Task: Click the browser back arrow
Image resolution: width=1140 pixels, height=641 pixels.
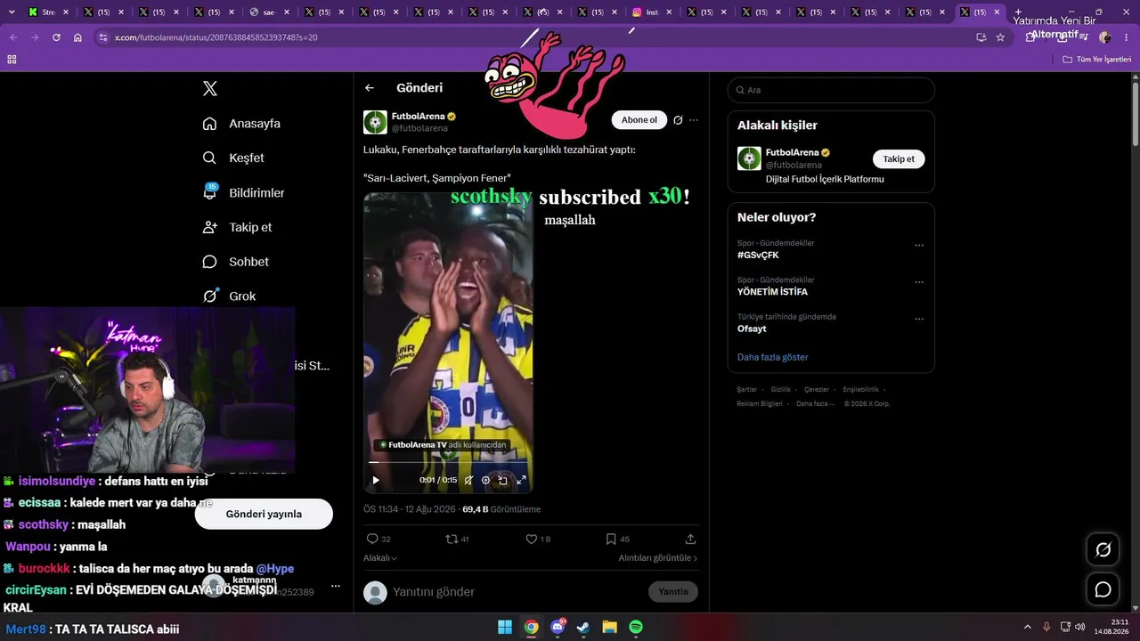Action: pos(13,37)
